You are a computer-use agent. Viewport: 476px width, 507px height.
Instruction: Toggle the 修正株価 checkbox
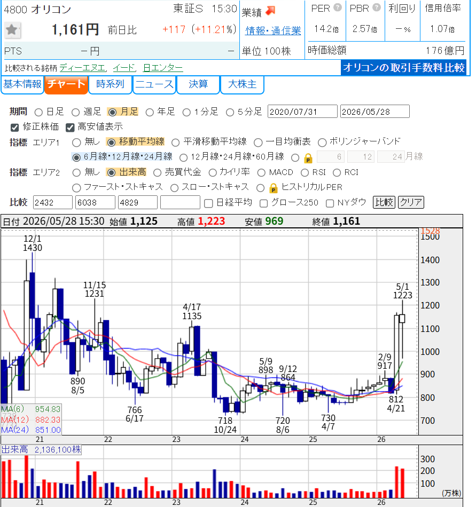coord(14,128)
